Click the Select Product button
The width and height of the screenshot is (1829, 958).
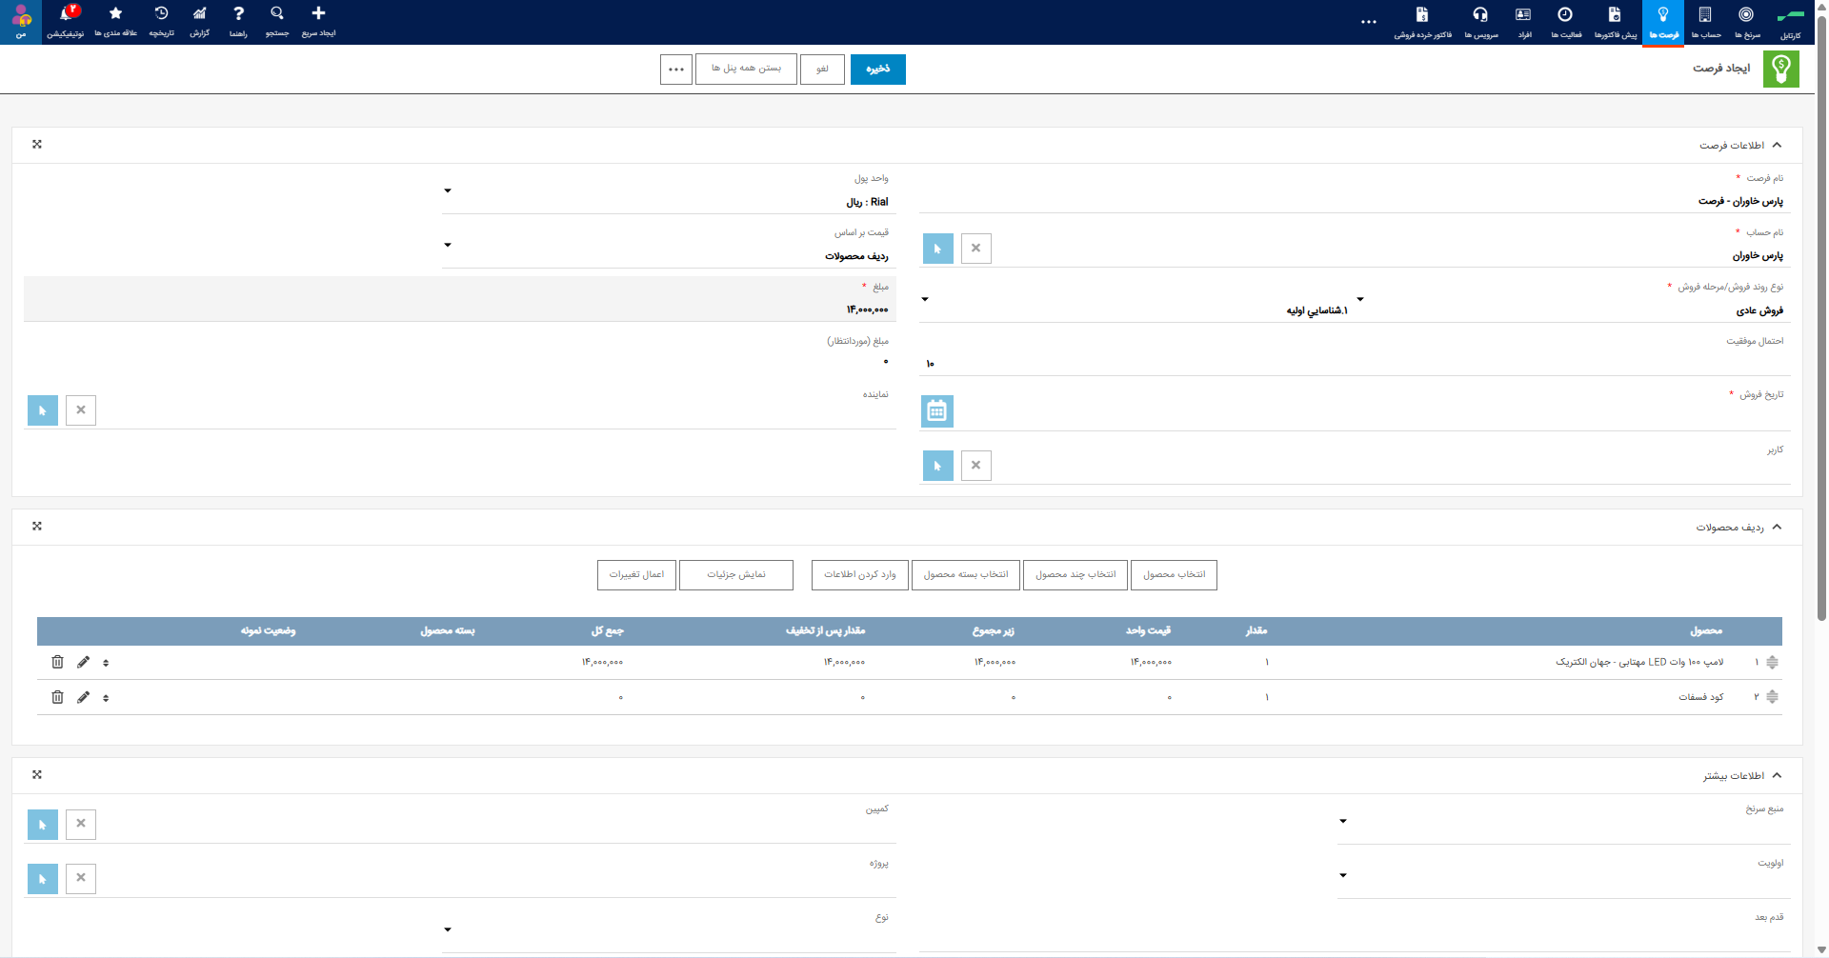1174,575
